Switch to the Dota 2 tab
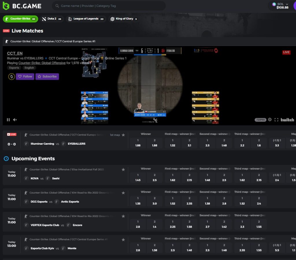 point(51,19)
